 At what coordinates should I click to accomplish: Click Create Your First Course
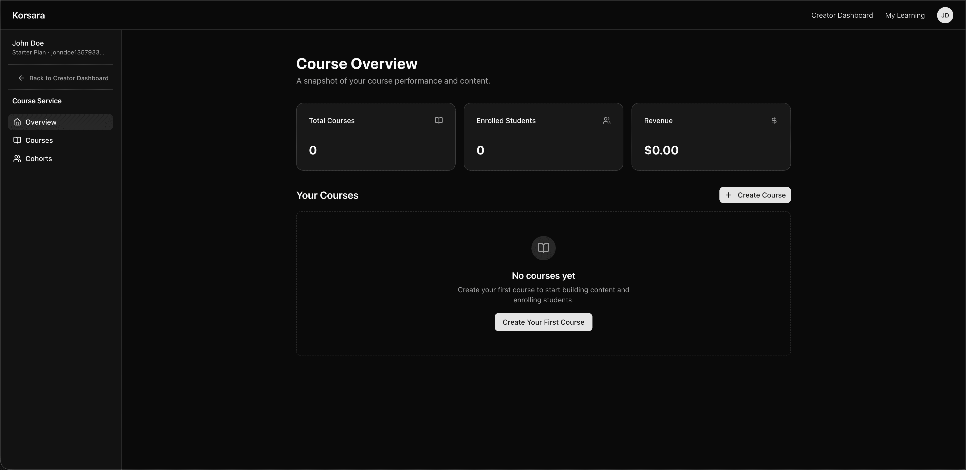pyautogui.click(x=543, y=322)
